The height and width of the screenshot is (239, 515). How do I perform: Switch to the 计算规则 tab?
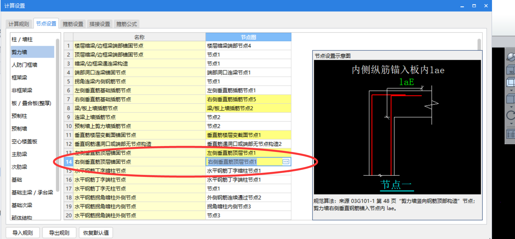coord(19,24)
